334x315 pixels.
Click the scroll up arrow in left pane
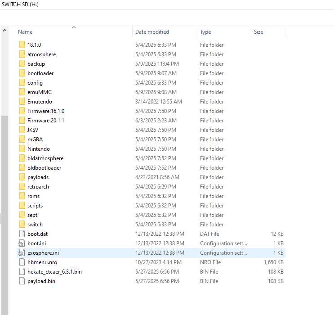(x=4, y=30)
